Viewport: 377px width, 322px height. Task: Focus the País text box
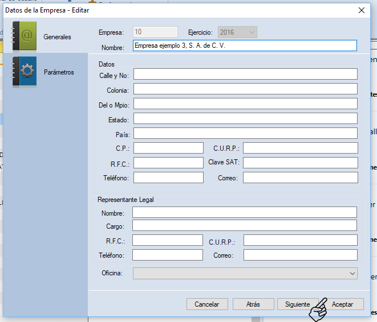click(245, 133)
